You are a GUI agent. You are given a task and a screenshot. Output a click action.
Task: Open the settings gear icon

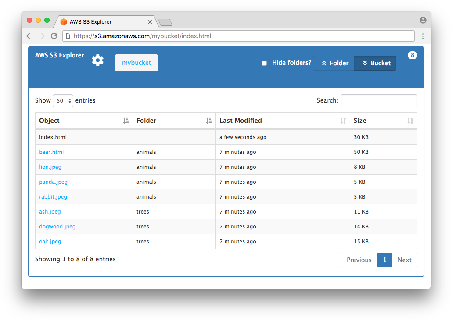coord(98,61)
